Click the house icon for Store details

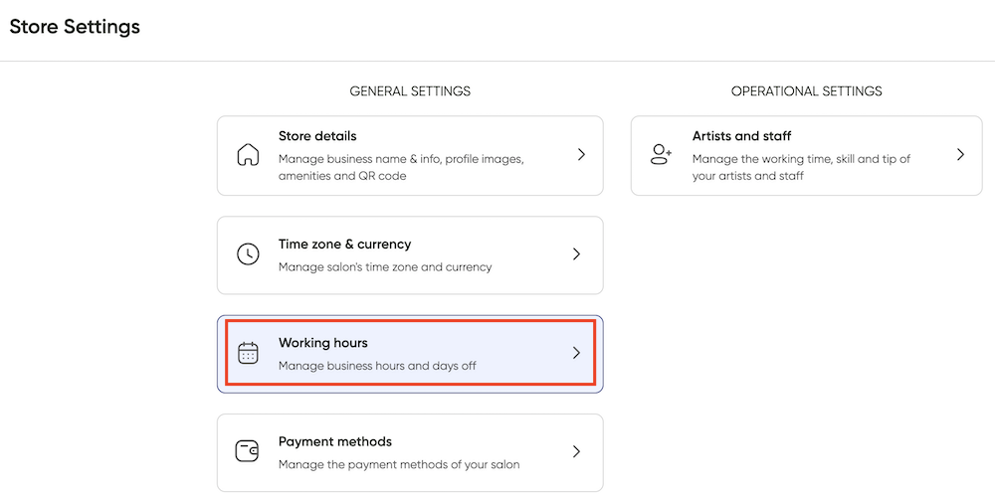(248, 155)
